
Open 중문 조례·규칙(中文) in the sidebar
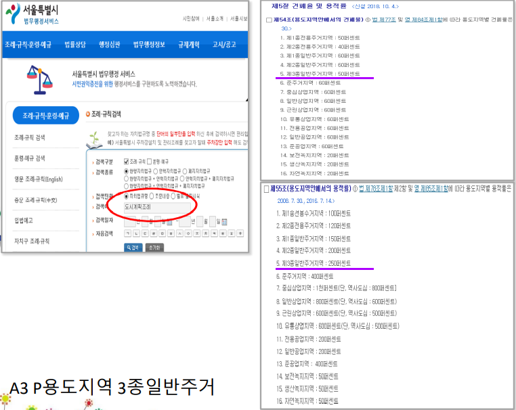point(35,200)
